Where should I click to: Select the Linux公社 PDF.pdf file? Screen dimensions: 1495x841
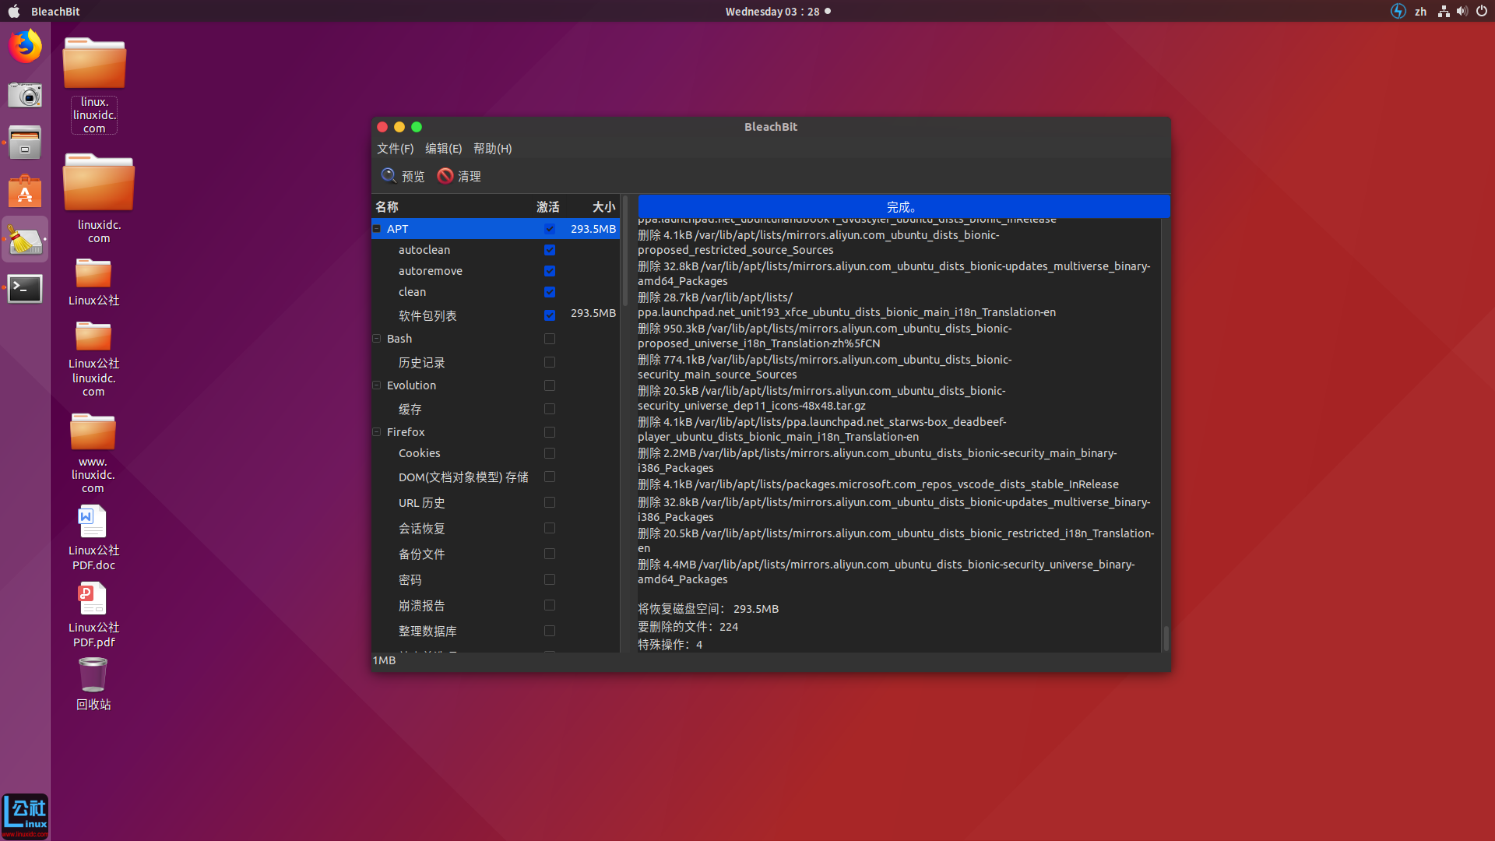click(x=93, y=615)
